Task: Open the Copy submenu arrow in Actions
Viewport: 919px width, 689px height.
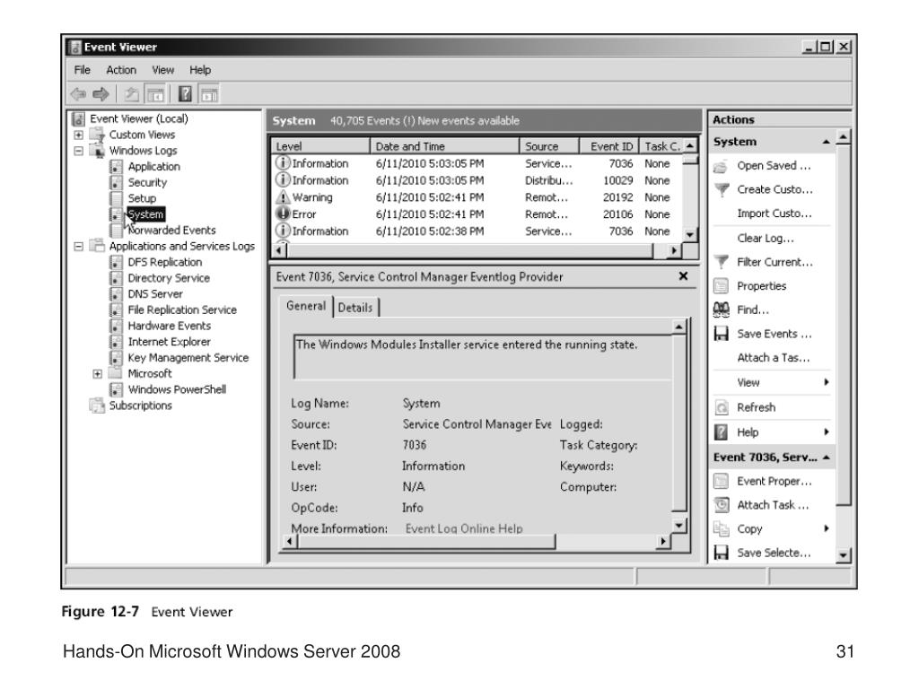Action: [827, 528]
